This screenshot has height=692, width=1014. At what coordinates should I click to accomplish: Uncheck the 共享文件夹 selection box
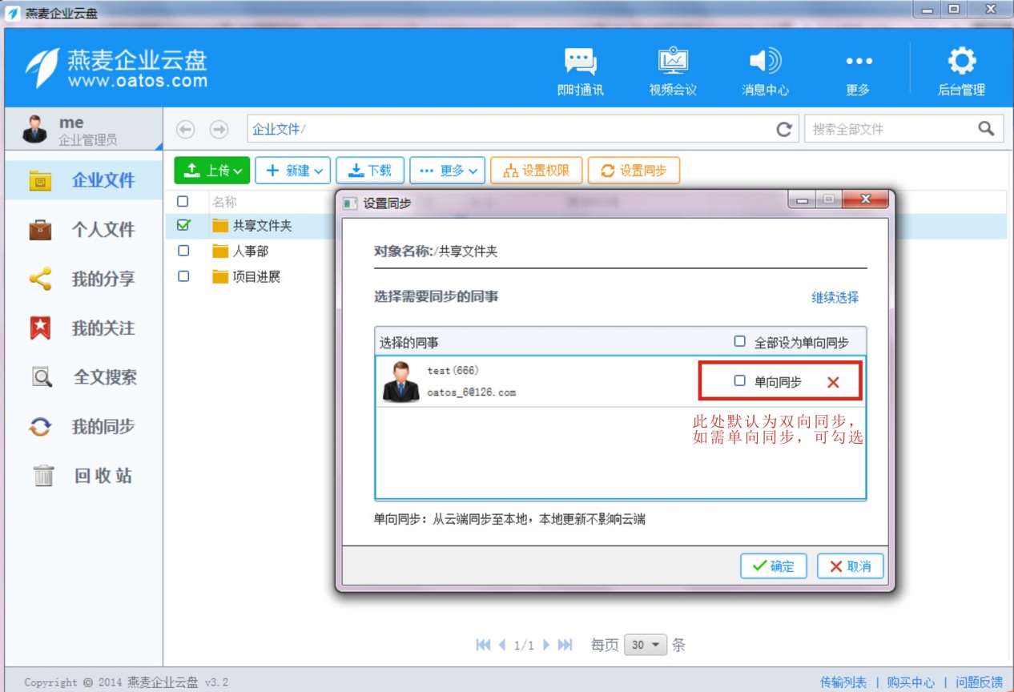click(182, 226)
